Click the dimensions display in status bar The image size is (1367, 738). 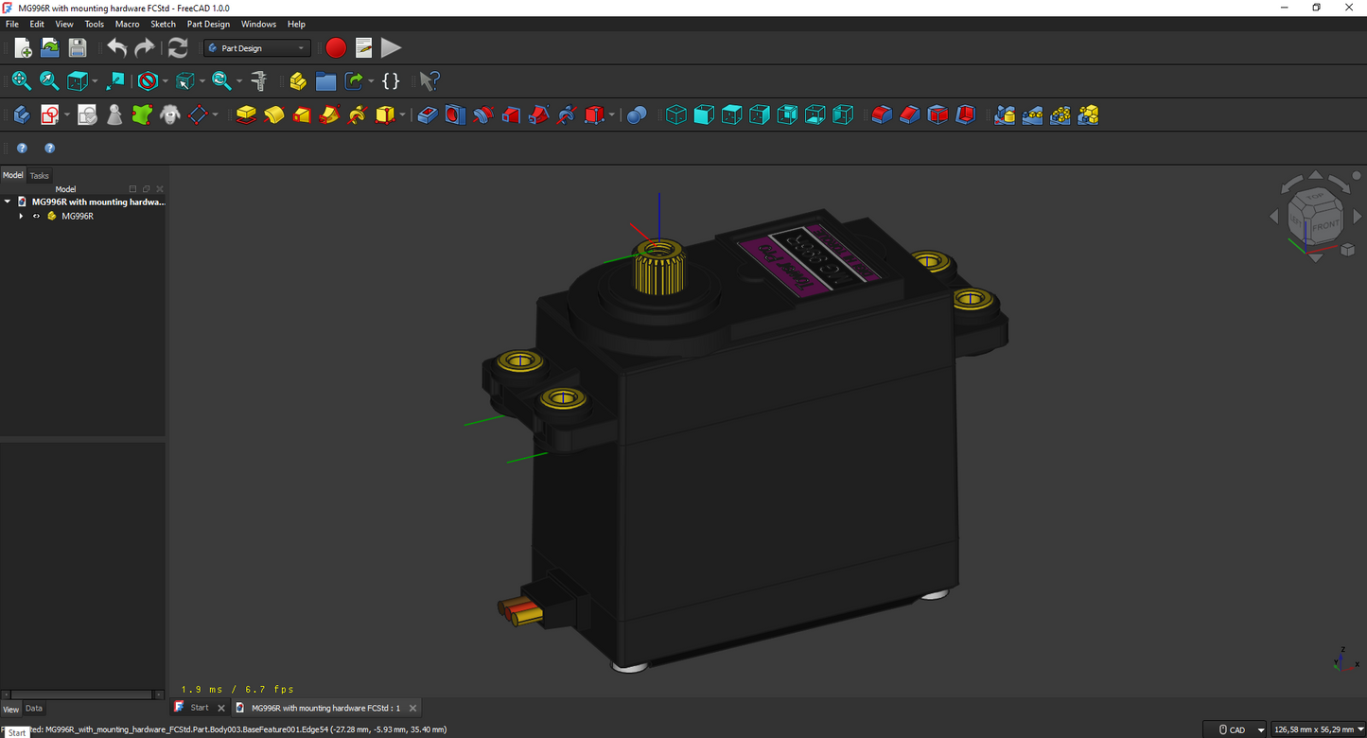[1313, 729]
